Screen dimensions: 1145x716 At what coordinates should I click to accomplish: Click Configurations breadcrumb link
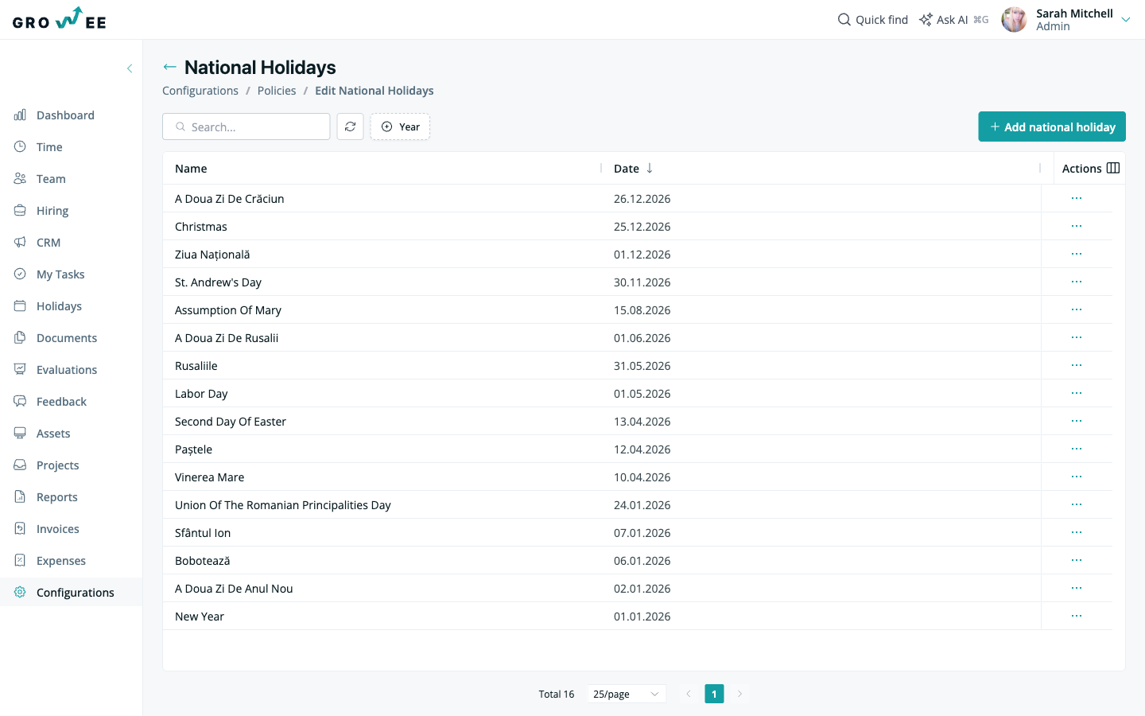click(x=200, y=91)
